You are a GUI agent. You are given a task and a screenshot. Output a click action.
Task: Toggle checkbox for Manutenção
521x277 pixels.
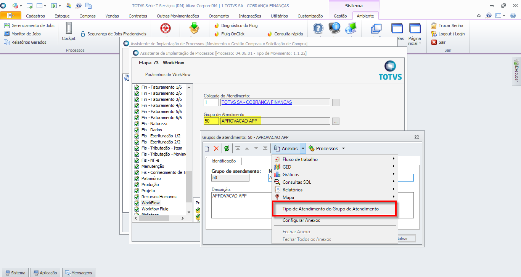(137, 166)
